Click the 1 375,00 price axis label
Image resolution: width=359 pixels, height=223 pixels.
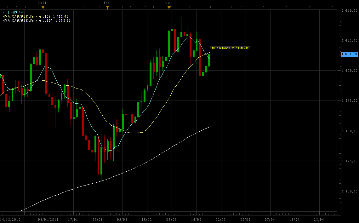pos(350,101)
